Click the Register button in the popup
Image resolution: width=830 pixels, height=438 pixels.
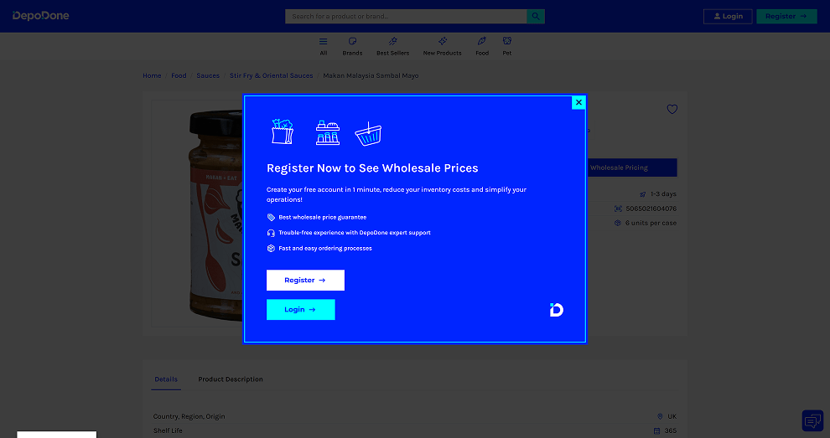(x=305, y=281)
